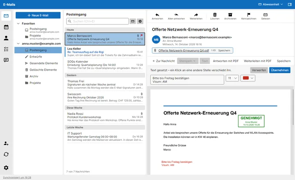295x180 pixels.
Task: Click the Synchronisiert um 16:28 status link
Action: point(17,178)
